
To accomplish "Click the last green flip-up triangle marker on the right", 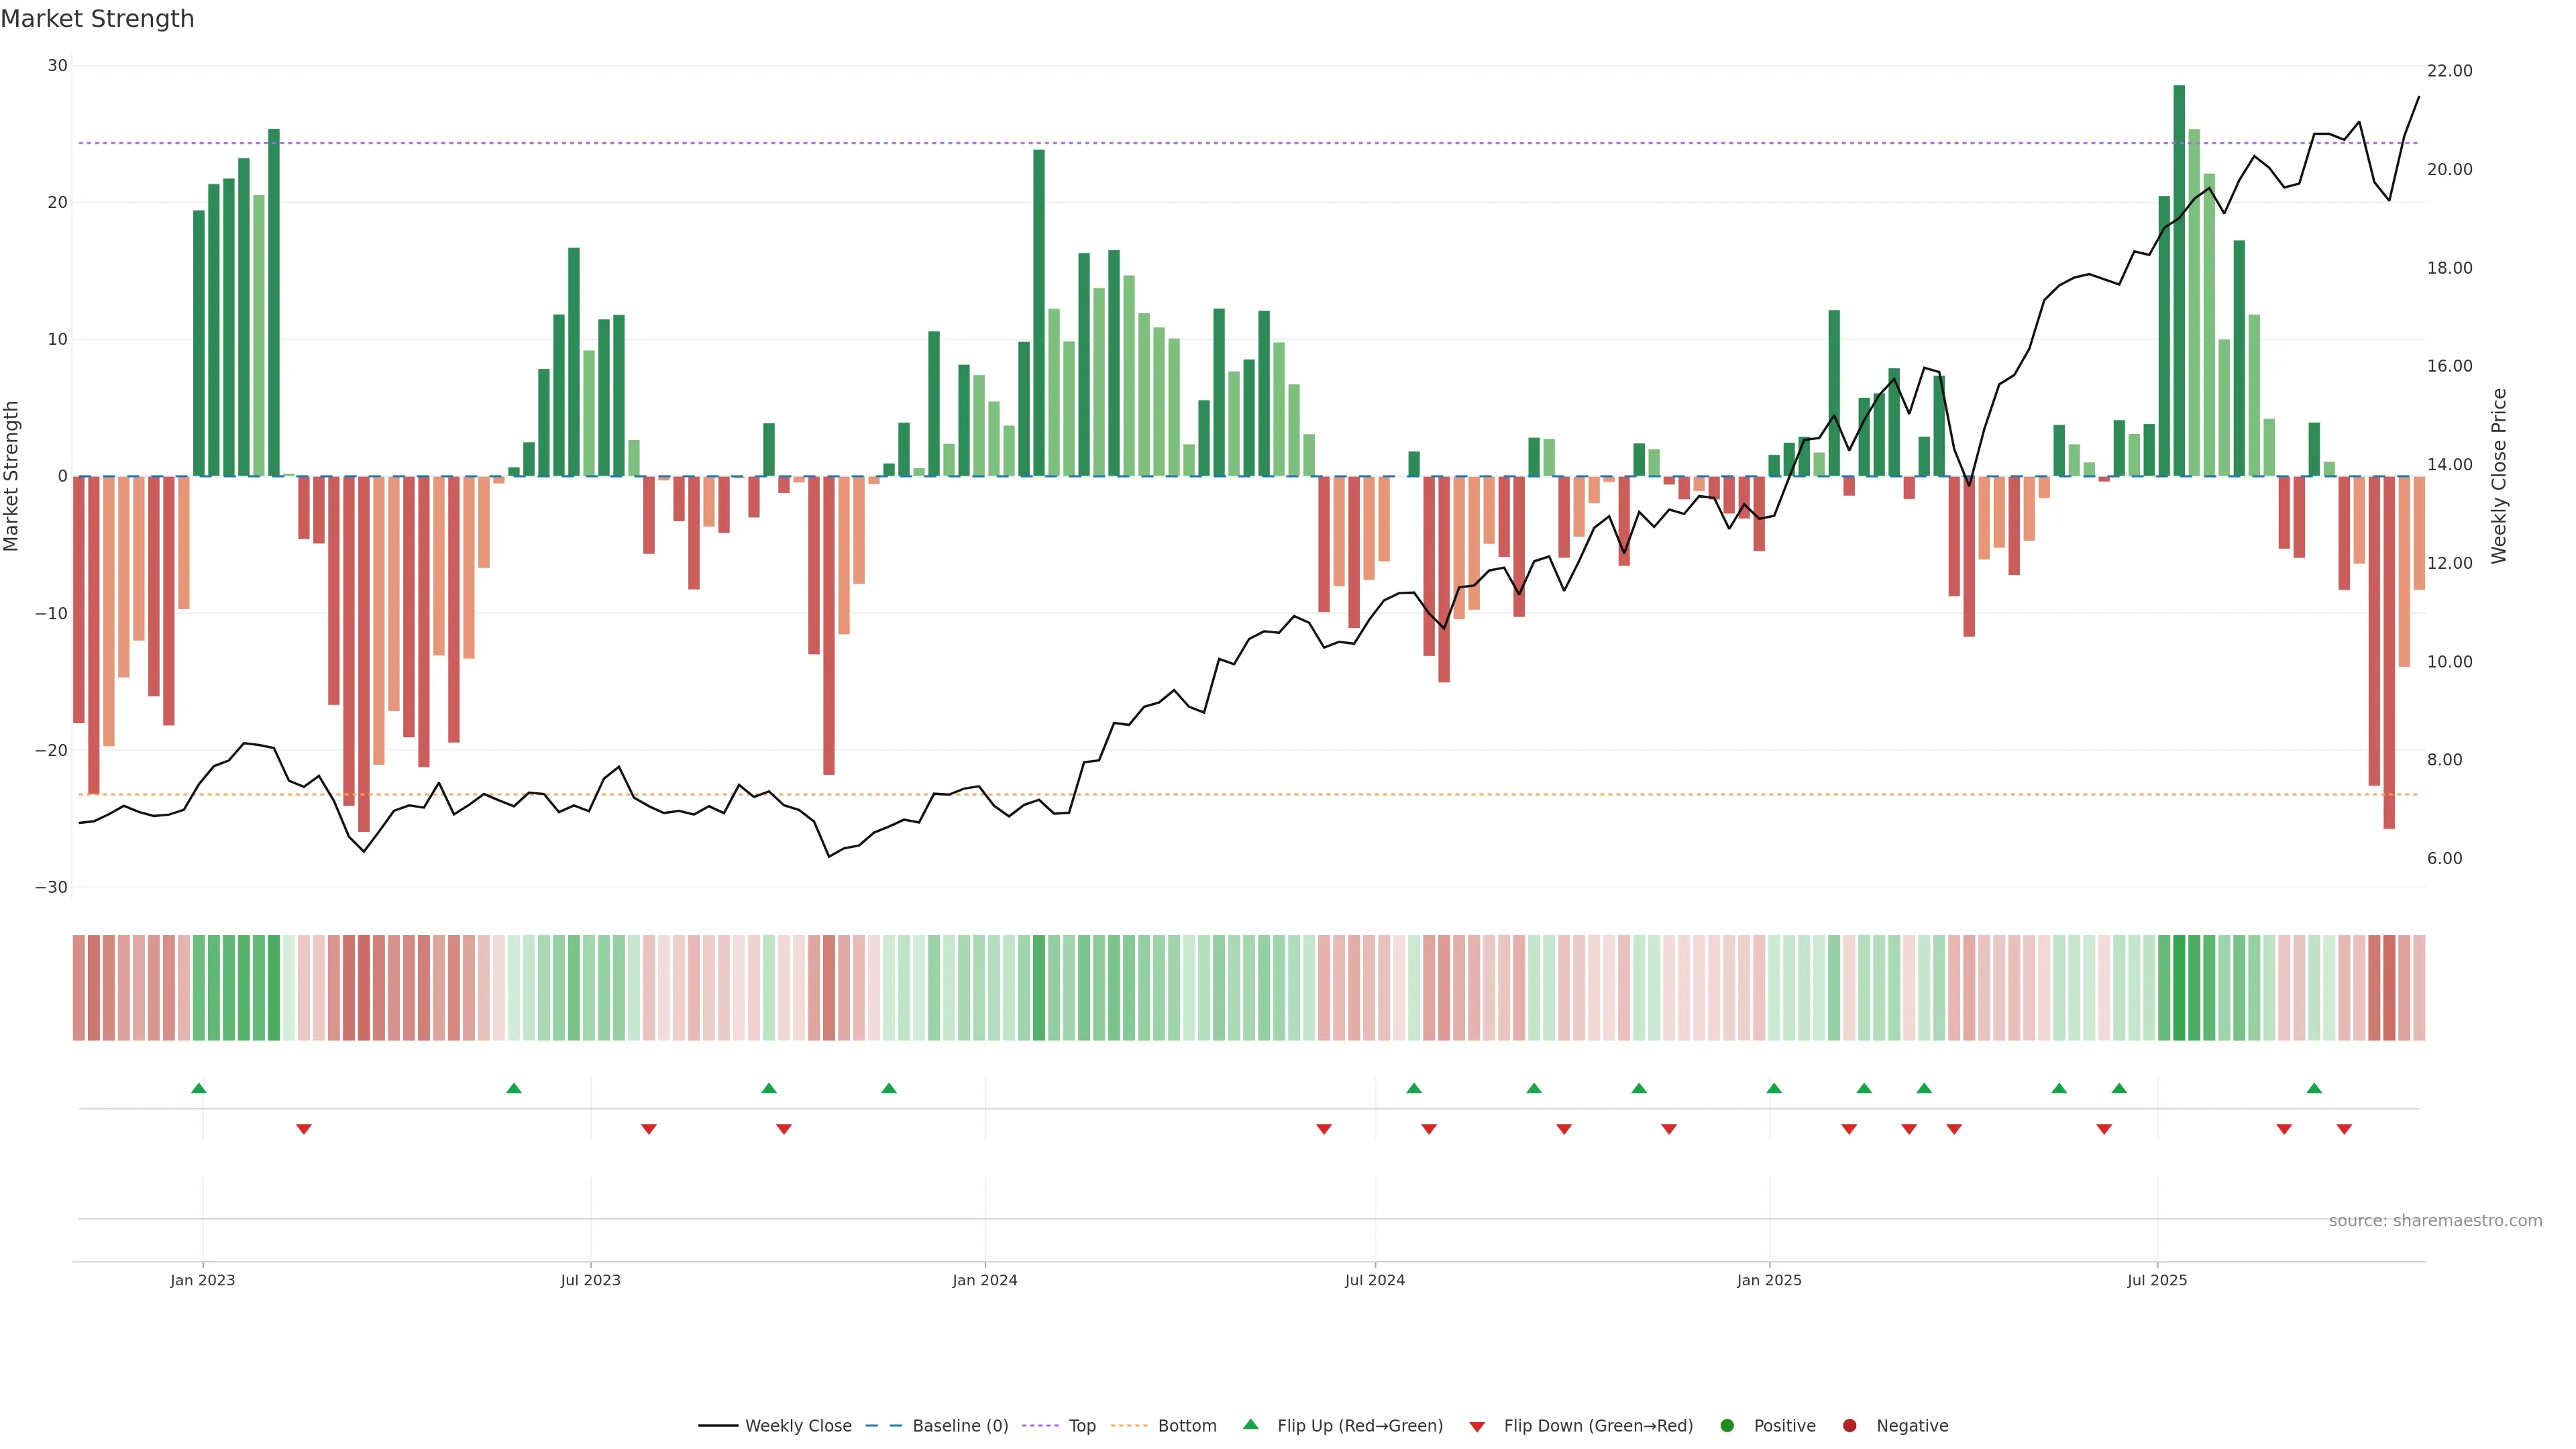I will (x=2314, y=1088).
